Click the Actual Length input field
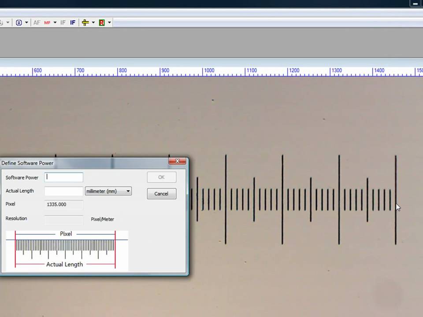The image size is (423, 317). [63, 191]
